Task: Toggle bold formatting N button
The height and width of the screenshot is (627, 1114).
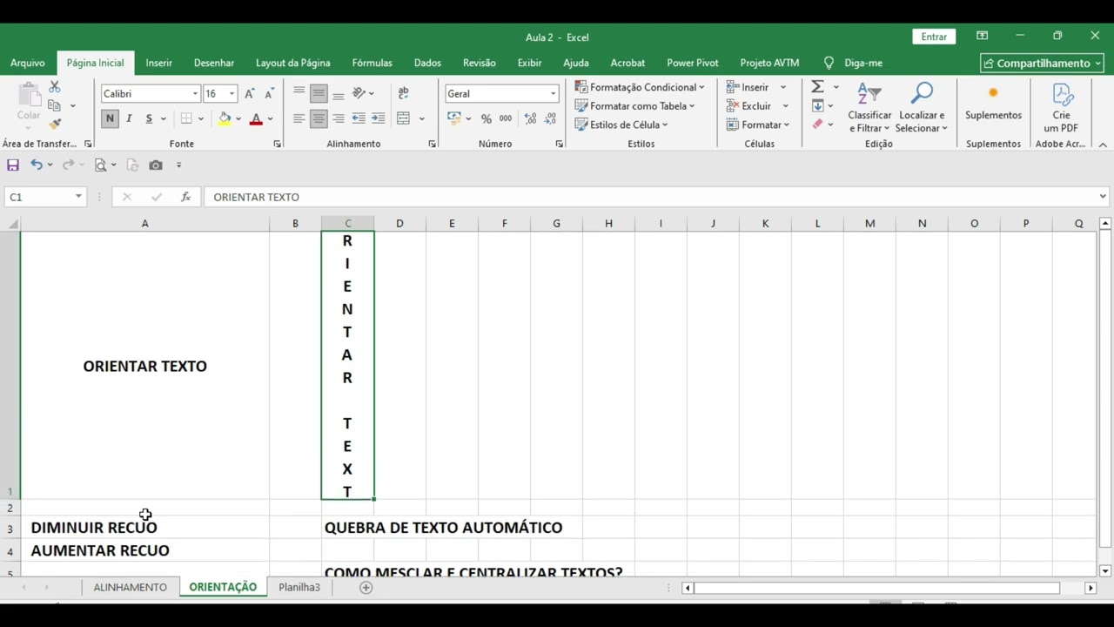Action: [110, 118]
